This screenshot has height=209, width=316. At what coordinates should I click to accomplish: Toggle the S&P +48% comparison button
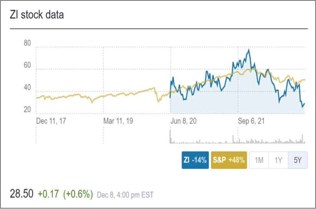pyautogui.click(x=229, y=161)
